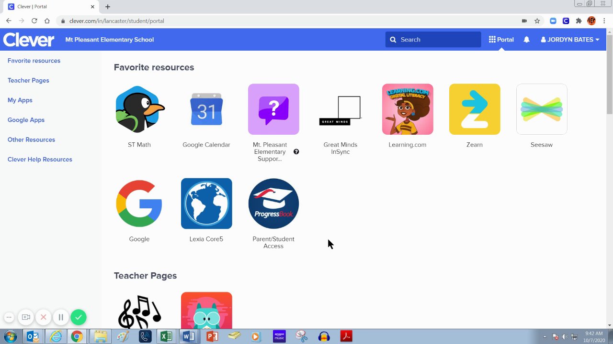
Task: Open Windows Start menu
Action: pyautogui.click(x=10, y=336)
